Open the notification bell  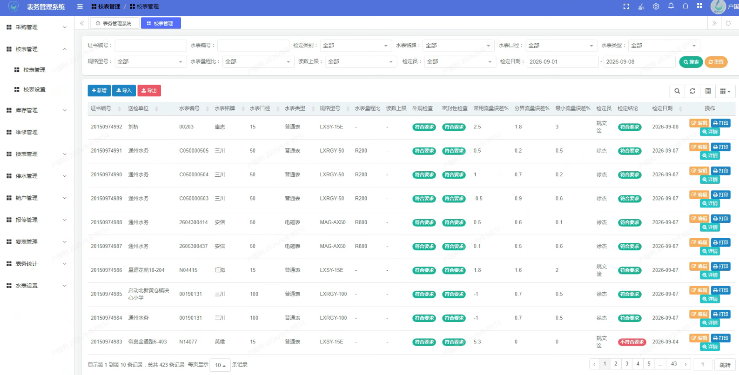pyautogui.click(x=671, y=6)
